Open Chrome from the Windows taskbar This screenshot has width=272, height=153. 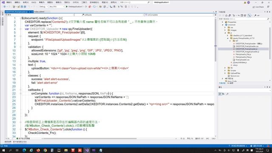(45, 150)
